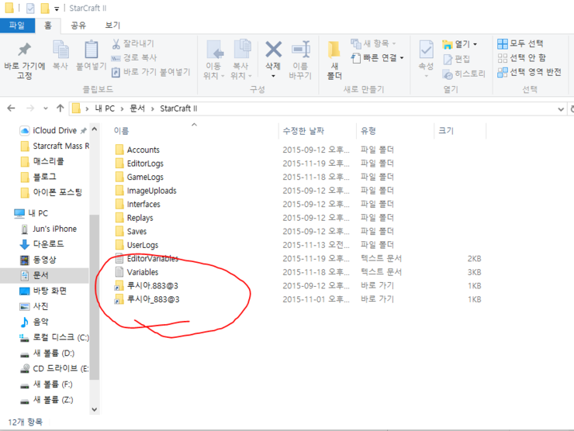Click Rename (이름 바꾸기) icon
Screen dimensions: 574x431
300,50
